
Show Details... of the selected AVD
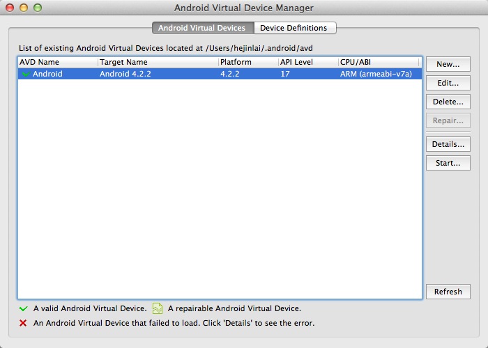pyautogui.click(x=448, y=144)
